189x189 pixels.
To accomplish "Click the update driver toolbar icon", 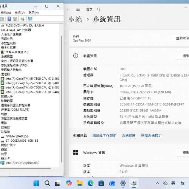I will 23,19.
